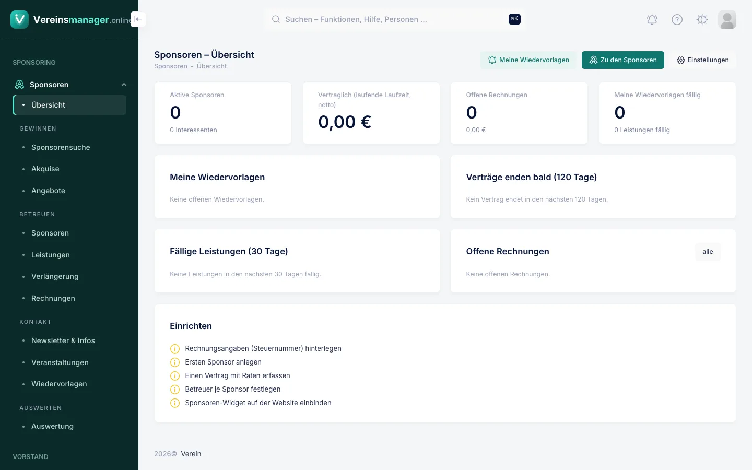752x470 pixels.
Task: Open the notifications bell
Action: (652, 20)
